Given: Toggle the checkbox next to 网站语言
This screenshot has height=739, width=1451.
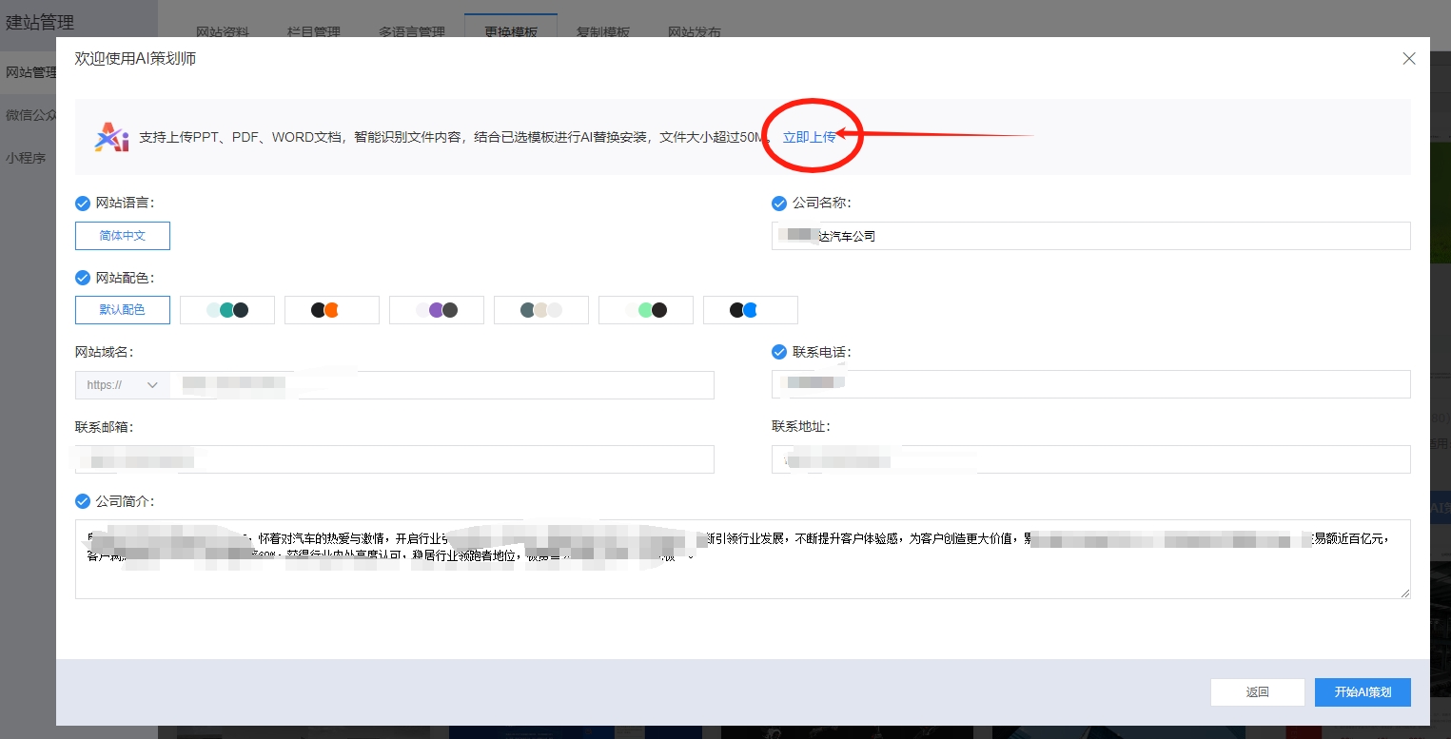Looking at the screenshot, I should coord(82,203).
